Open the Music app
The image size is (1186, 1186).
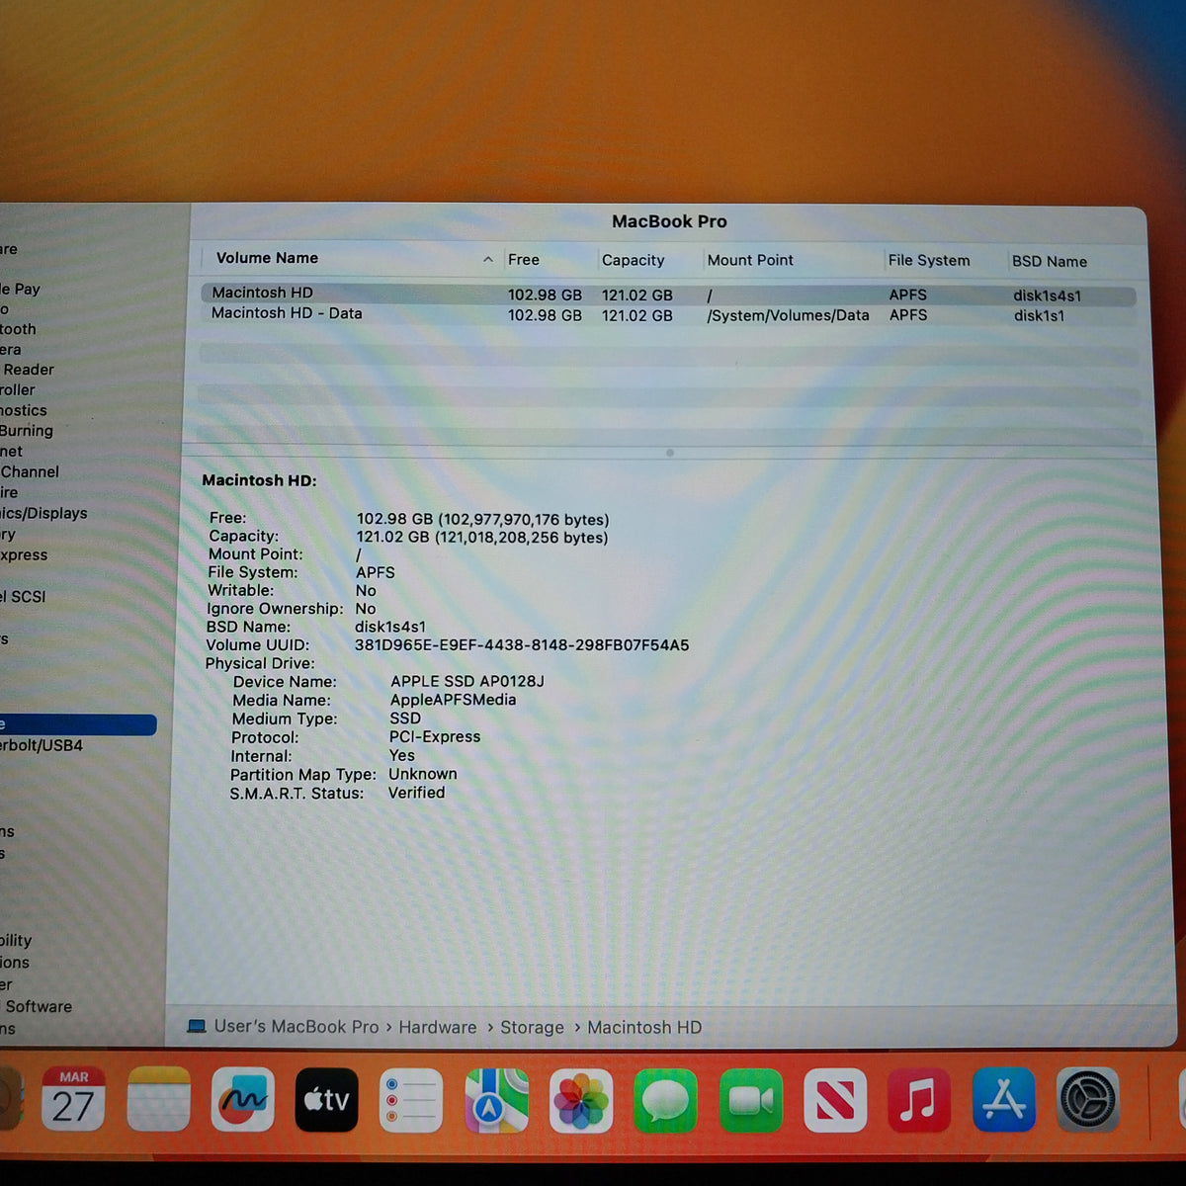coord(919,1100)
